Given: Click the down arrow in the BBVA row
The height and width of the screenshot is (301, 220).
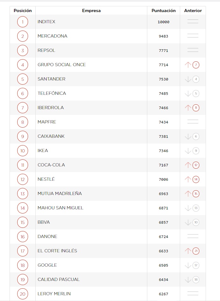Looking at the screenshot, I should pos(188,222).
